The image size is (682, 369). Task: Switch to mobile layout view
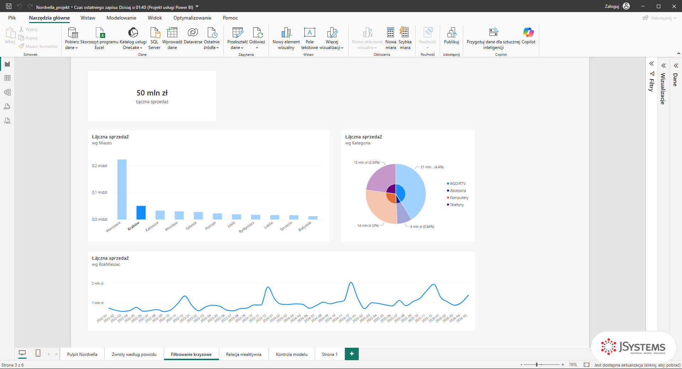(38, 353)
